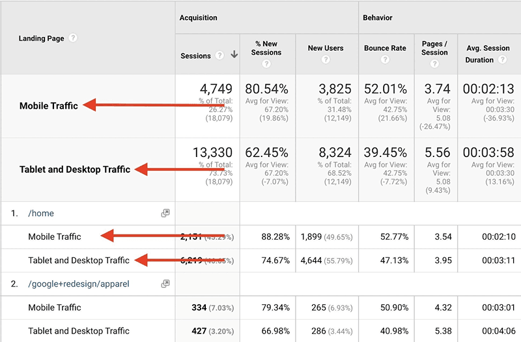Open /home page in new window icon
The height and width of the screenshot is (342, 521).
[165, 213]
